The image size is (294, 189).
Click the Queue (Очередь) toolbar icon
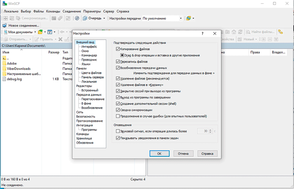pos(85,18)
